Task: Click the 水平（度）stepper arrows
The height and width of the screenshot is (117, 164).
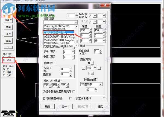Action: (x=73, y=52)
